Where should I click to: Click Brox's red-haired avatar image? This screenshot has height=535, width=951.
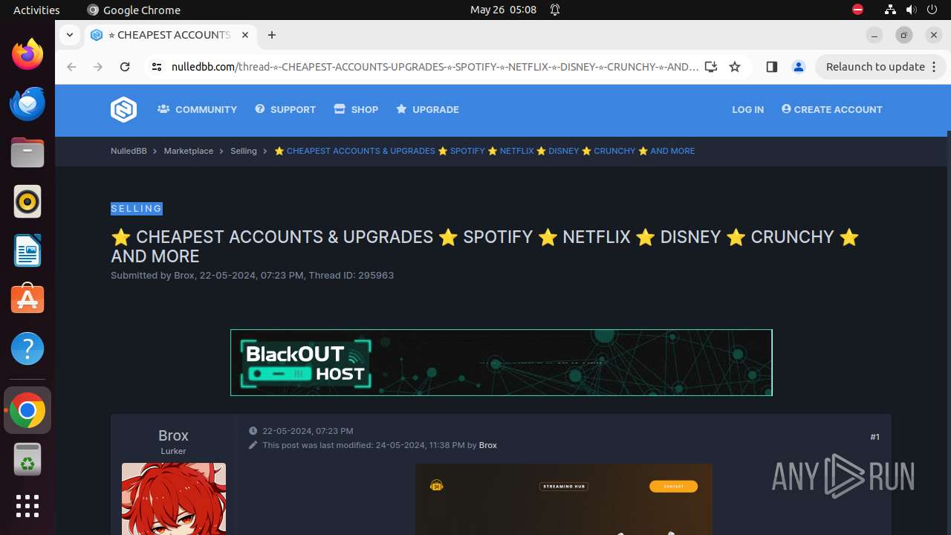tap(174, 498)
